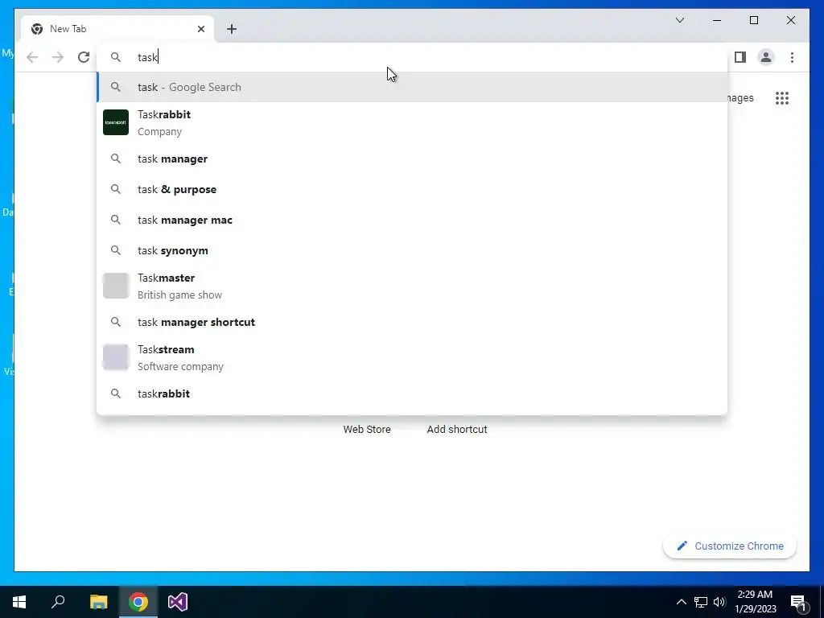
Task: Select the lowercase 'taskrabbit' search suggestion
Action: pos(412,393)
